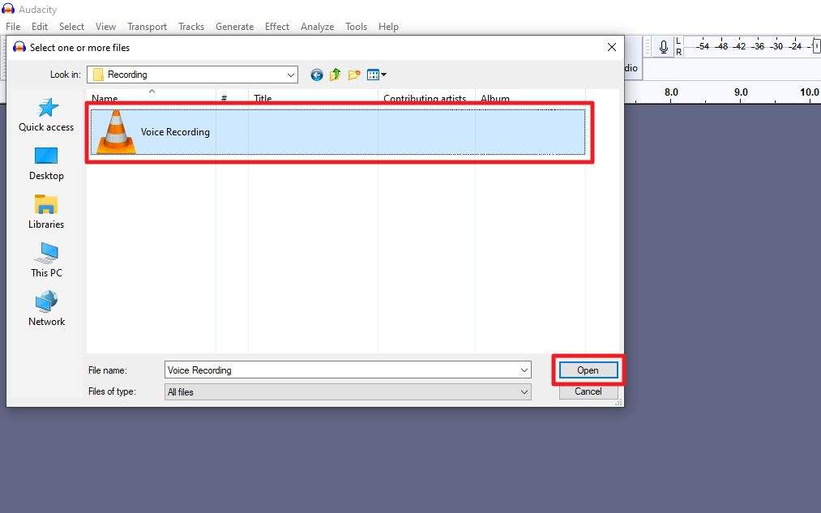Open Network in places sidebar
821x513 pixels.
[x=46, y=310]
